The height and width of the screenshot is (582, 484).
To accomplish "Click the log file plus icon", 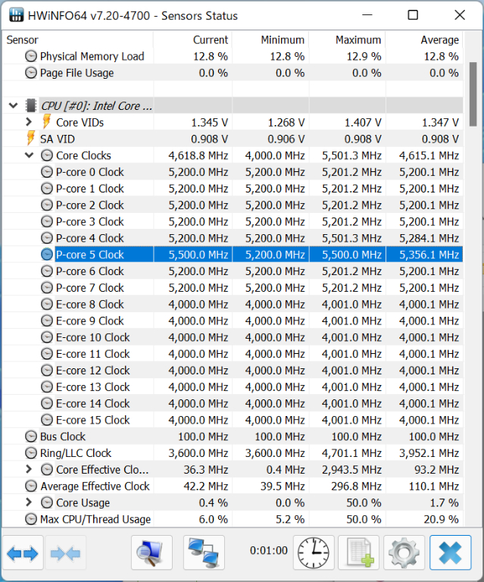I will click(x=358, y=554).
